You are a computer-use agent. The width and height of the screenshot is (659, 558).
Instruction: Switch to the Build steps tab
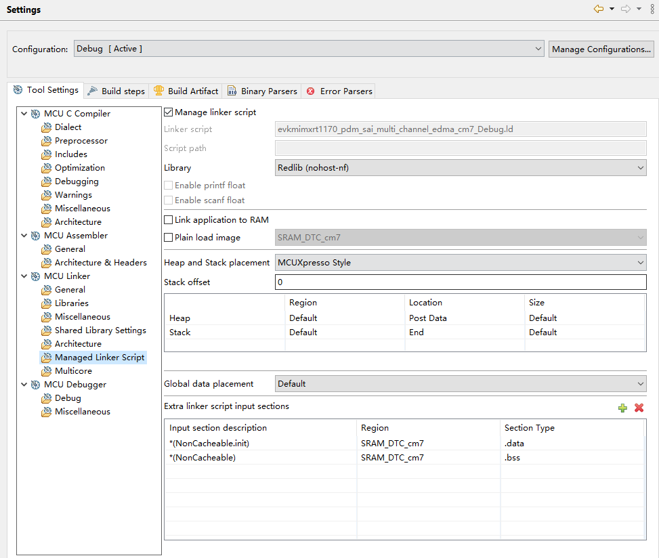pos(116,91)
